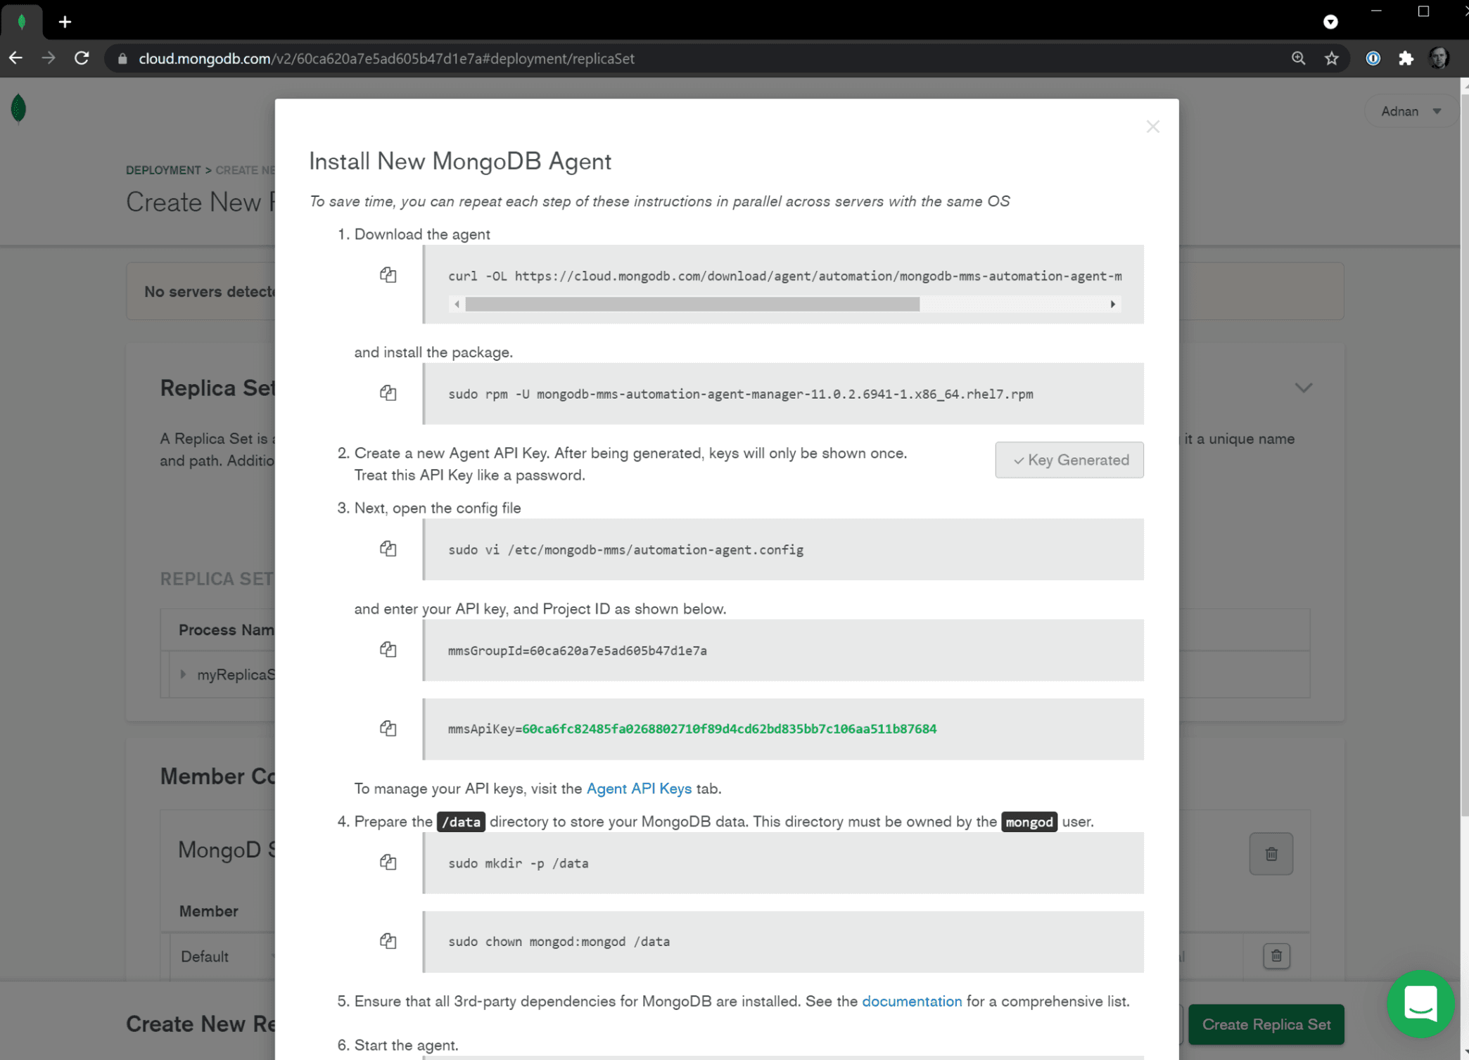This screenshot has width=1469, height=1060.
Task: Open a new browser tab
Action: (x=65, y=22)
